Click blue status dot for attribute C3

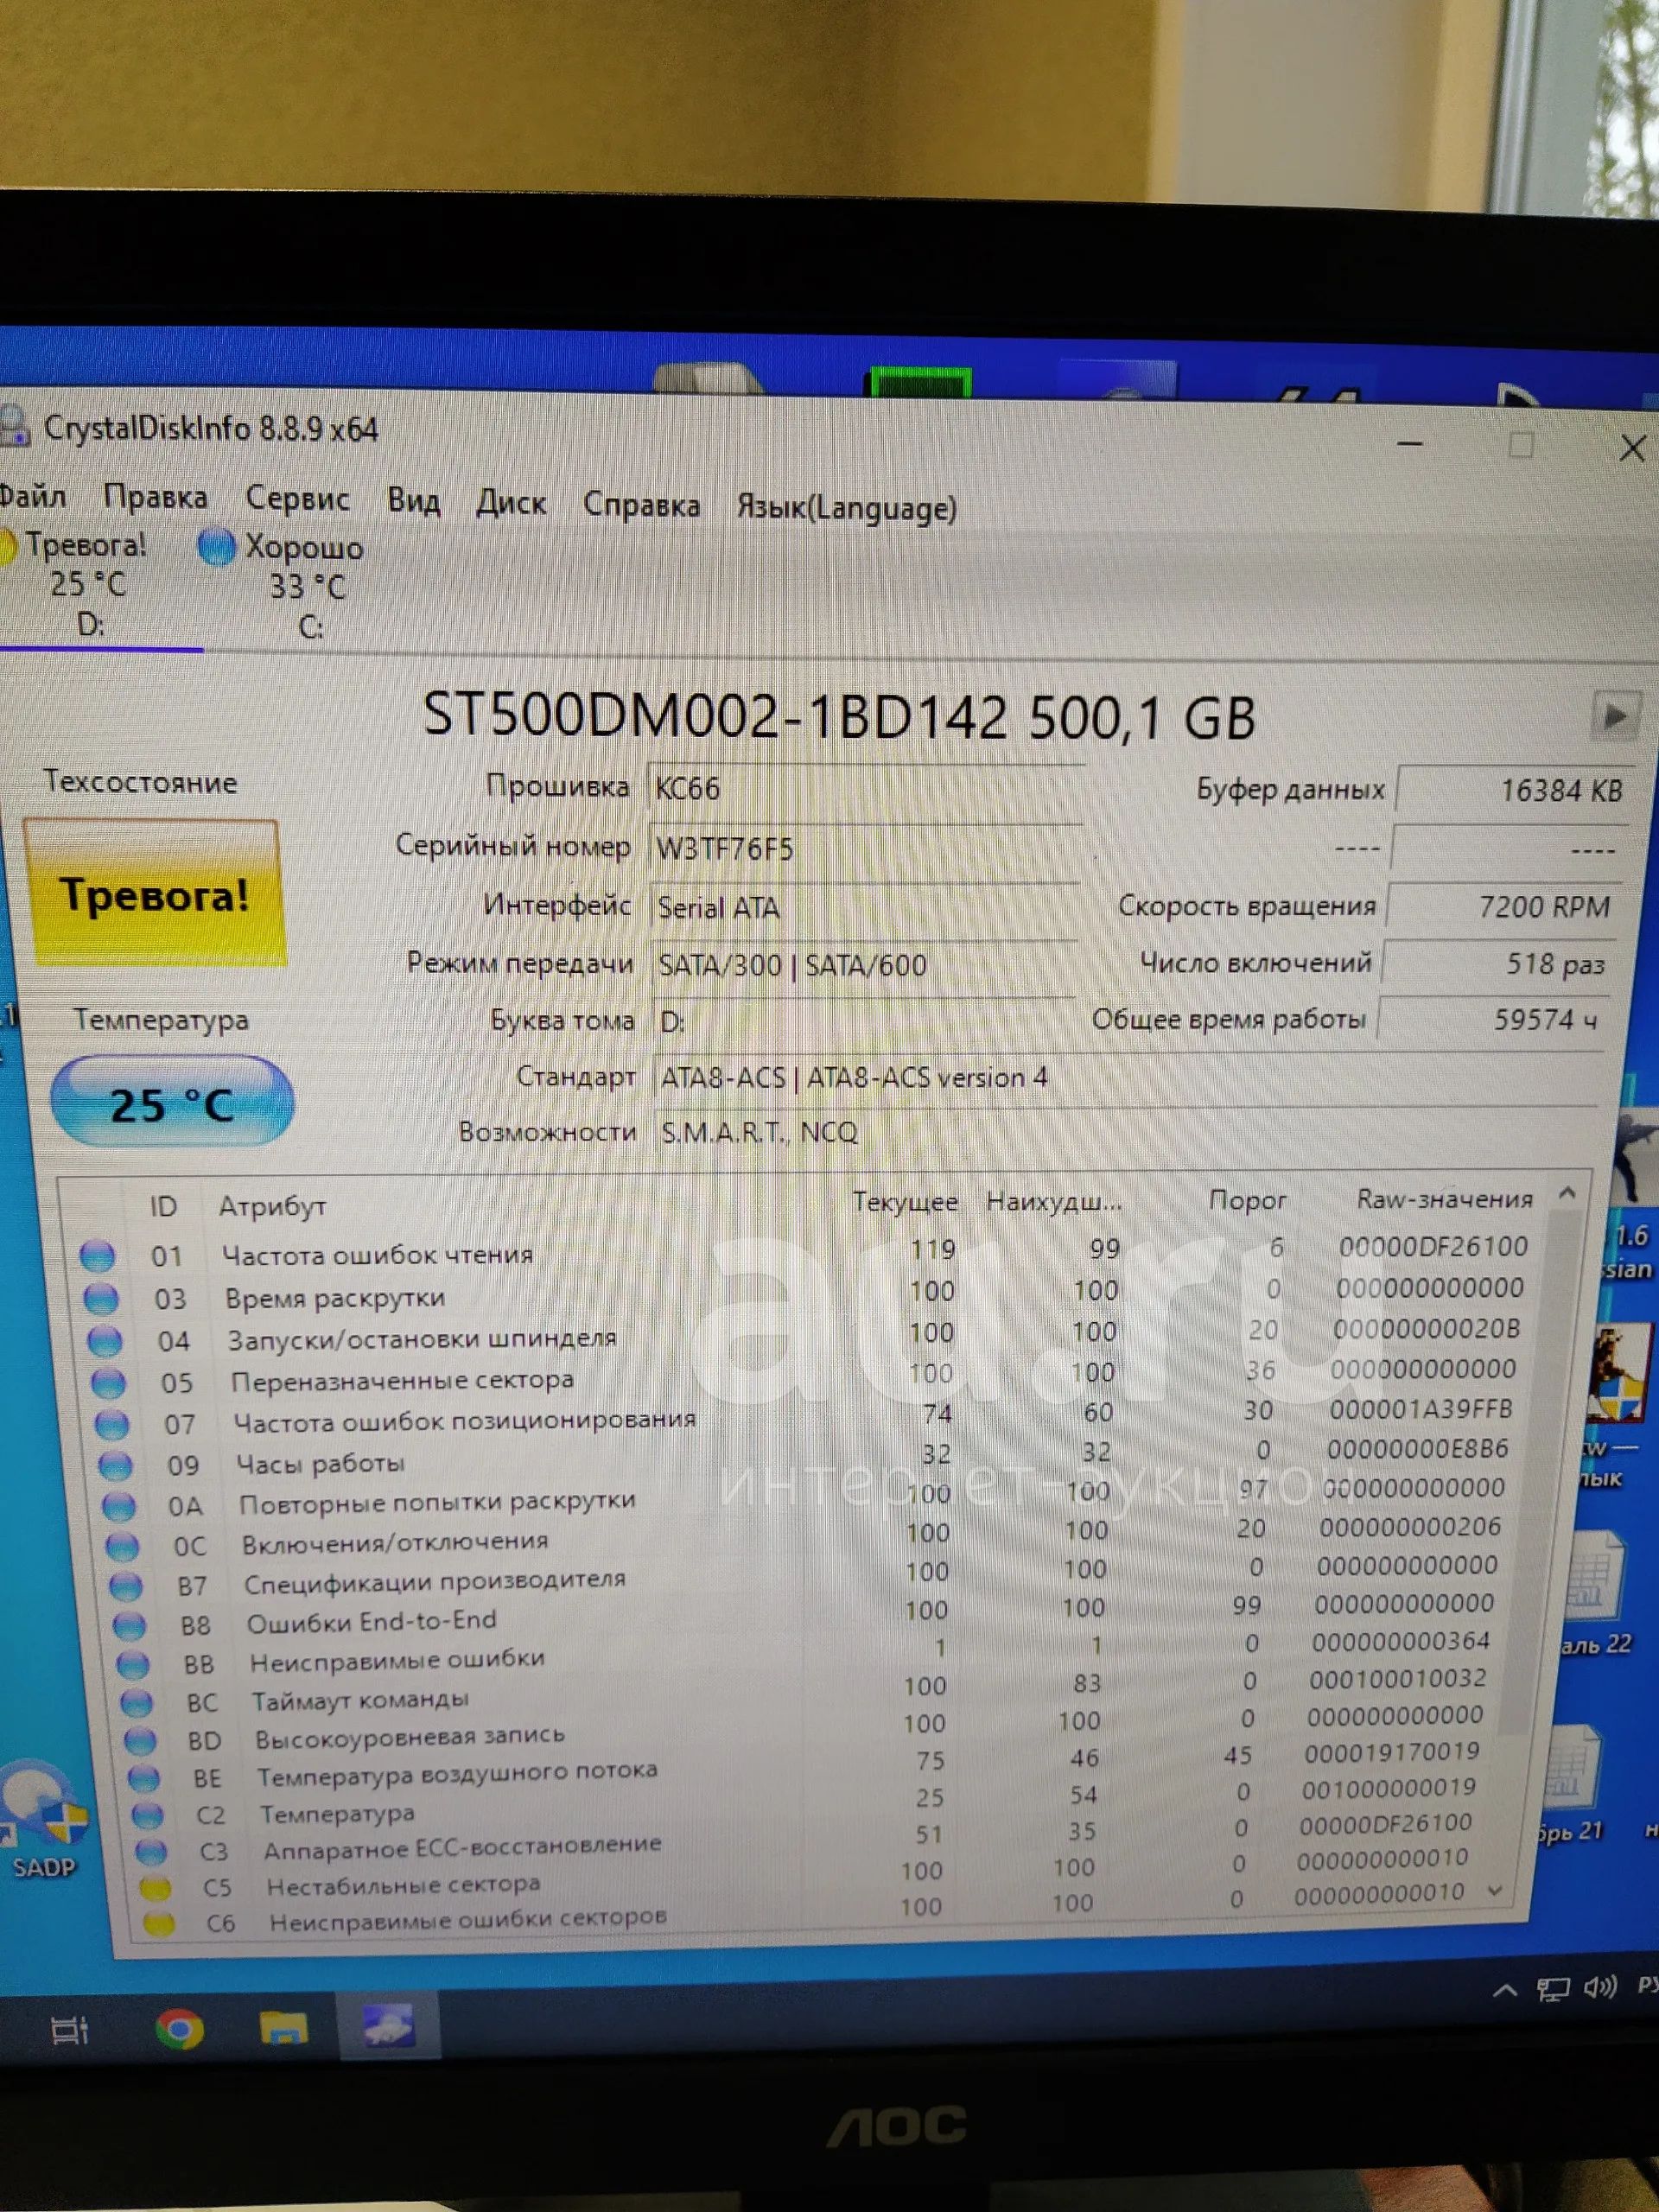(151, 1852)
